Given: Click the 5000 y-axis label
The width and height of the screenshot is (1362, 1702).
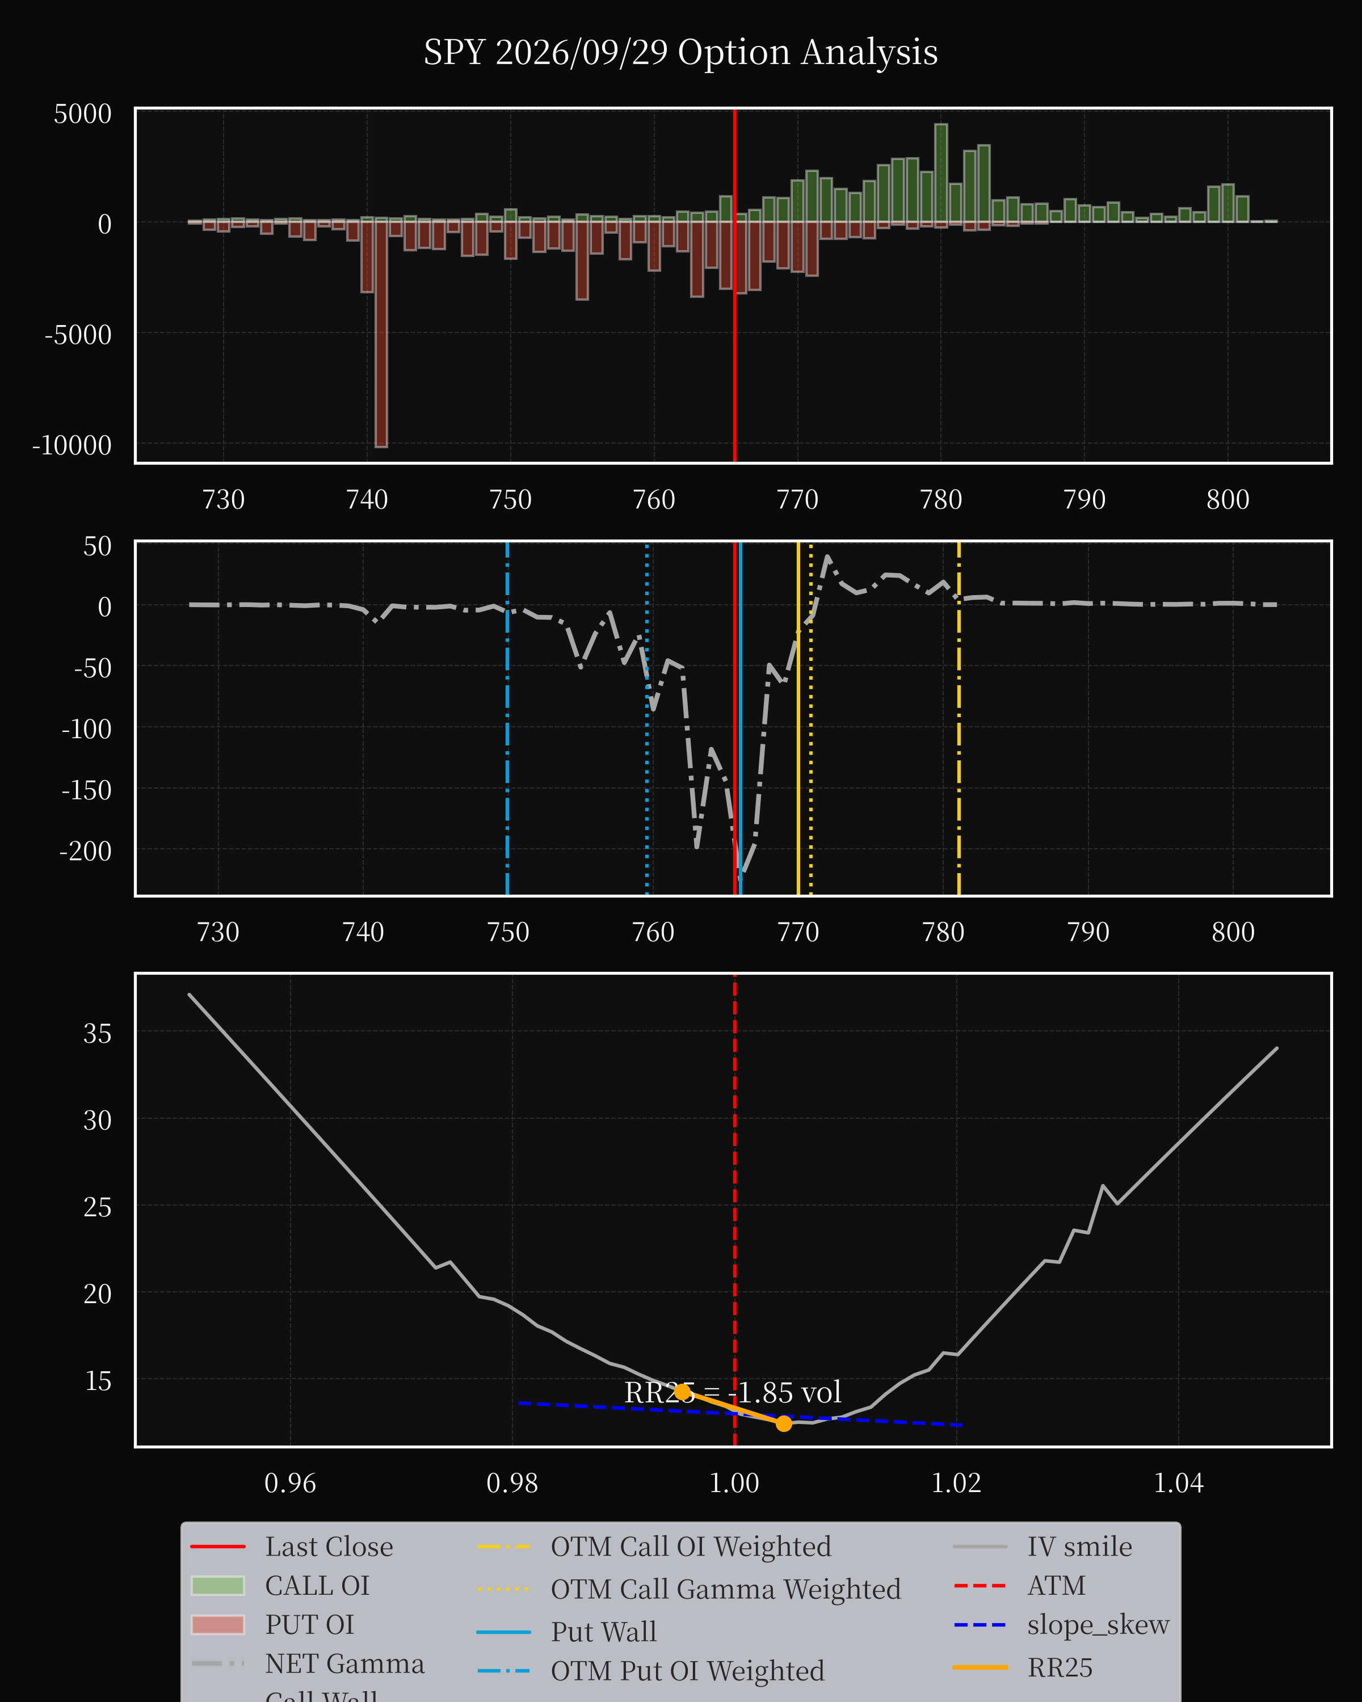Looking at the screenshot, I should pyautogui.click(x=82, y=113).
